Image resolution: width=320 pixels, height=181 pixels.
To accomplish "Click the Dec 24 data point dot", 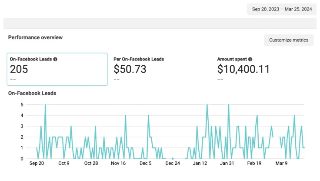I will pos(173,158).
